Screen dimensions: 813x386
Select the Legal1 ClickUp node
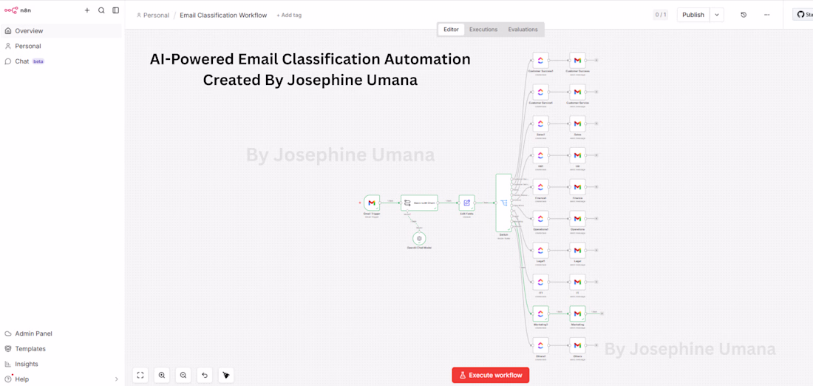541,250
